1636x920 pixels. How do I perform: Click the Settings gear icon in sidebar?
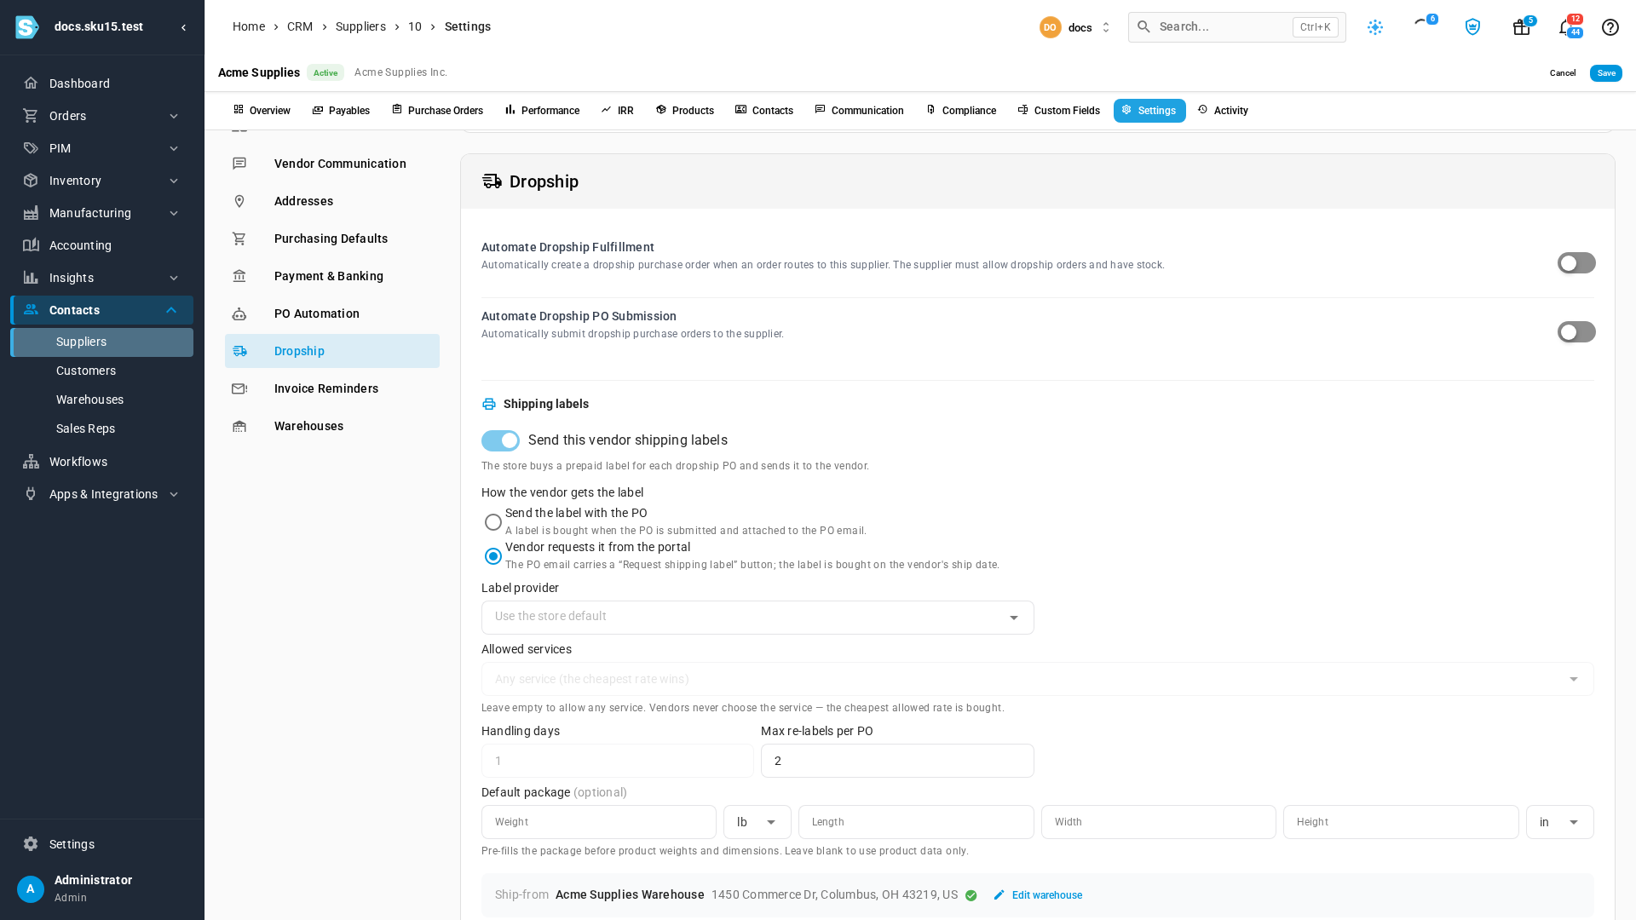point(31,844)
